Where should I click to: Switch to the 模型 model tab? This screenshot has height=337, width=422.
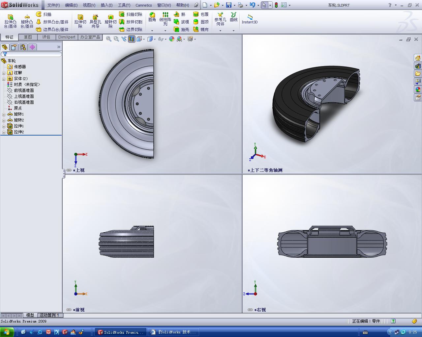(30, 315)
